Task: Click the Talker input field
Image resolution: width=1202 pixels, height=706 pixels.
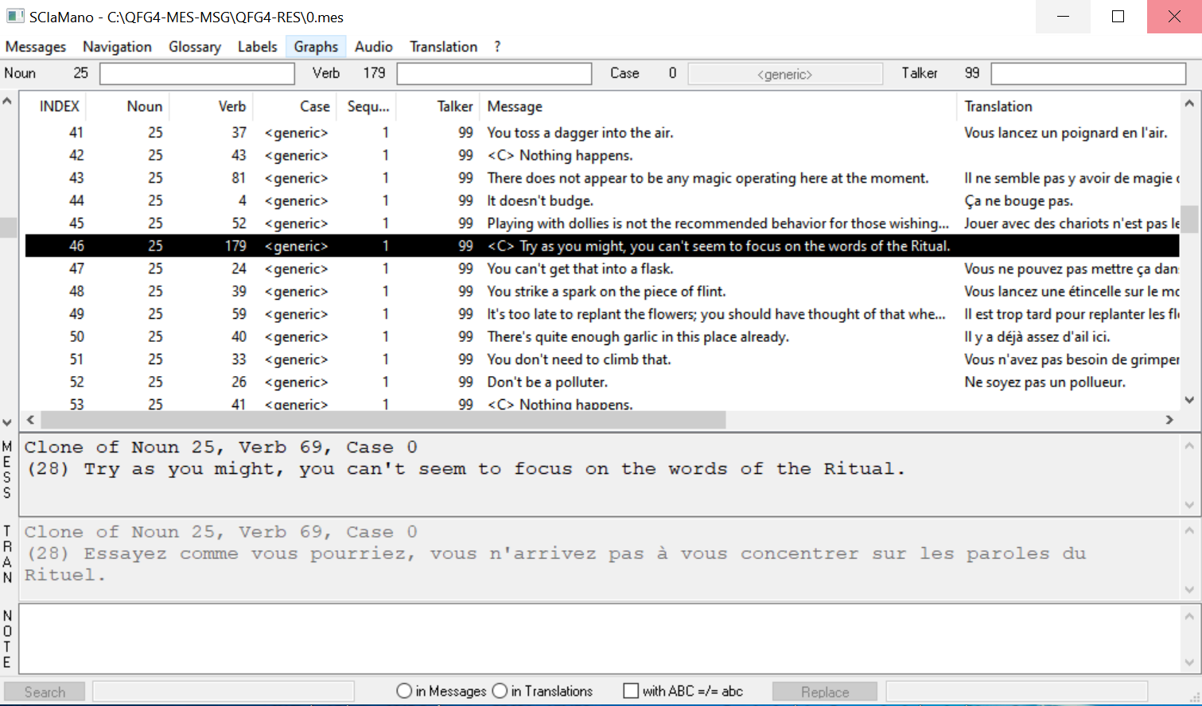Action: coord(1088,73)
